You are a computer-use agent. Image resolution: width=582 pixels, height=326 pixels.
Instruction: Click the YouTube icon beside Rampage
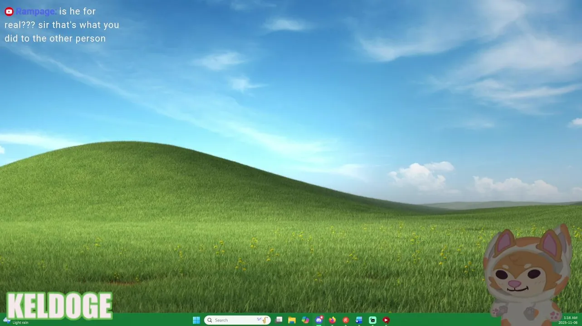pos(9,11)
